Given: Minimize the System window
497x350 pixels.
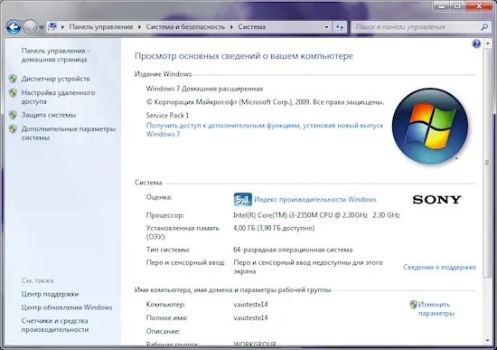Looking at the screenshot, I should coord(442,5).
